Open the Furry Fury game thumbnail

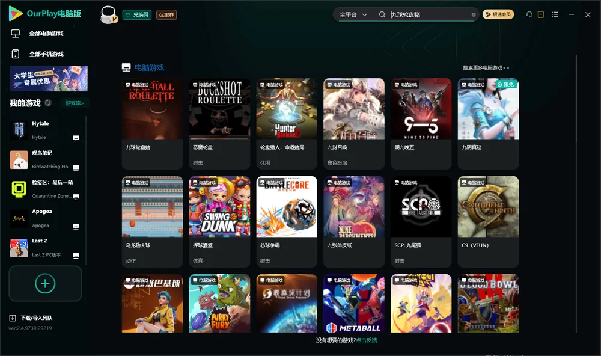click(x=219, y=304)
